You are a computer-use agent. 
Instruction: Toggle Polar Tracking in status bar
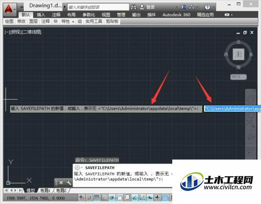point(112,198)
